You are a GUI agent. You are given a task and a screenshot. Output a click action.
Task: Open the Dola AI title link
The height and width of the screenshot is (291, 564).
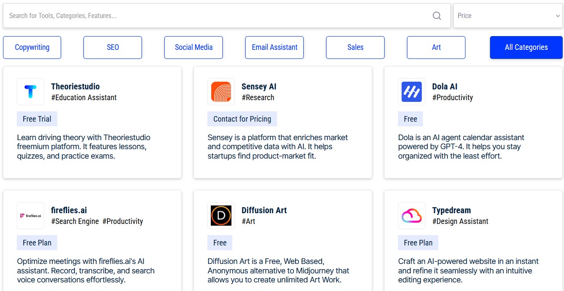[x=445, y=86]
